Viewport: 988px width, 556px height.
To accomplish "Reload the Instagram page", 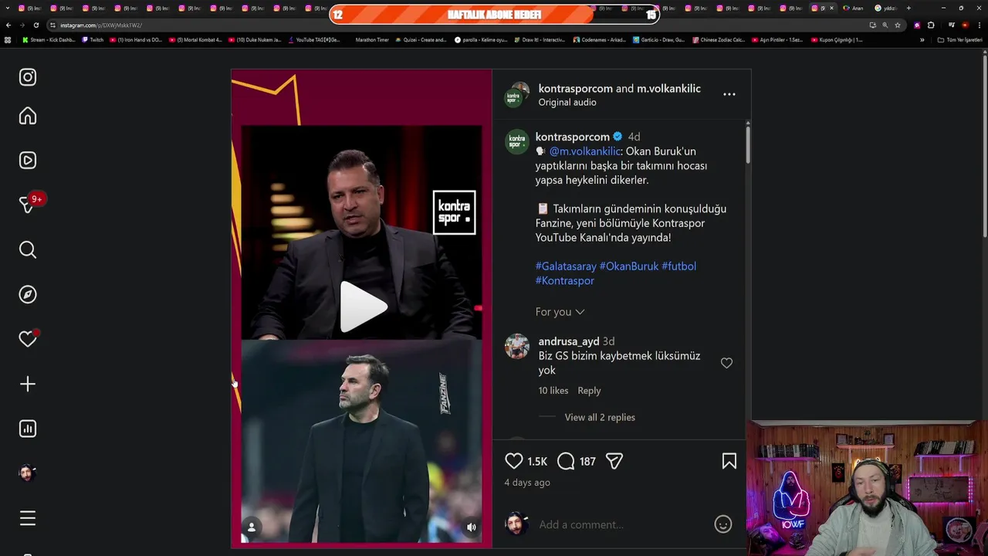I will click(x=36, y=25).
